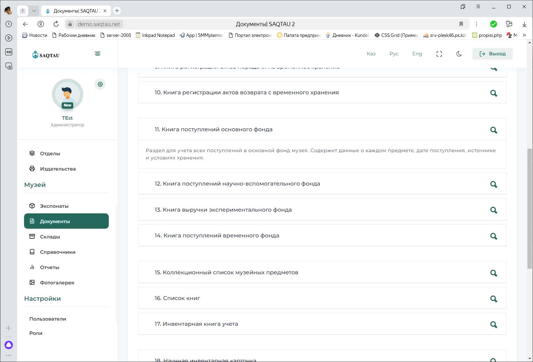Viewport: 533px width, 362px height.
Task: Open the Пользователи settings link
Action: click(x=48, y=319)
